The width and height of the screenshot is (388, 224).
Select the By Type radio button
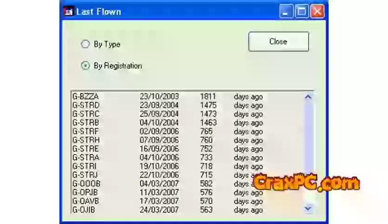click(85, 44)
